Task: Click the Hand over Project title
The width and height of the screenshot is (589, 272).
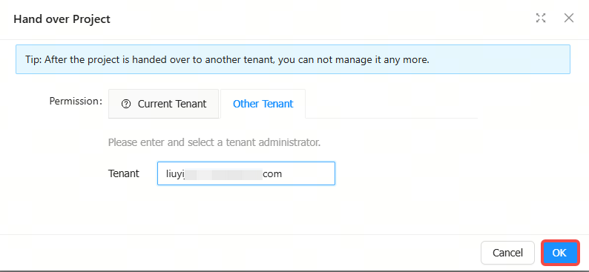Action: 62,19
